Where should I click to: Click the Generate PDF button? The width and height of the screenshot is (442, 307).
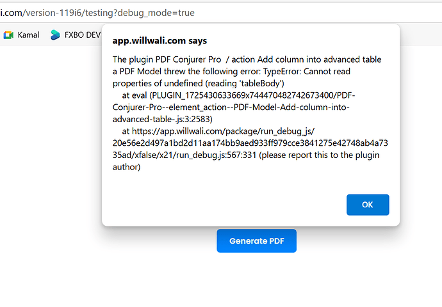[x=256, y=241]
